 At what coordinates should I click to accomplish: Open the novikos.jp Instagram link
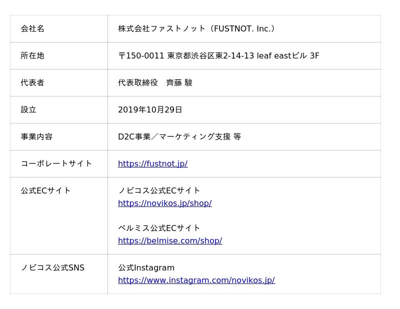[x=196, y=280]
